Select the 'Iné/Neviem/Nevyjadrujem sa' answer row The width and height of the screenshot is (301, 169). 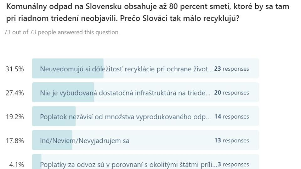tap(145, 140)
